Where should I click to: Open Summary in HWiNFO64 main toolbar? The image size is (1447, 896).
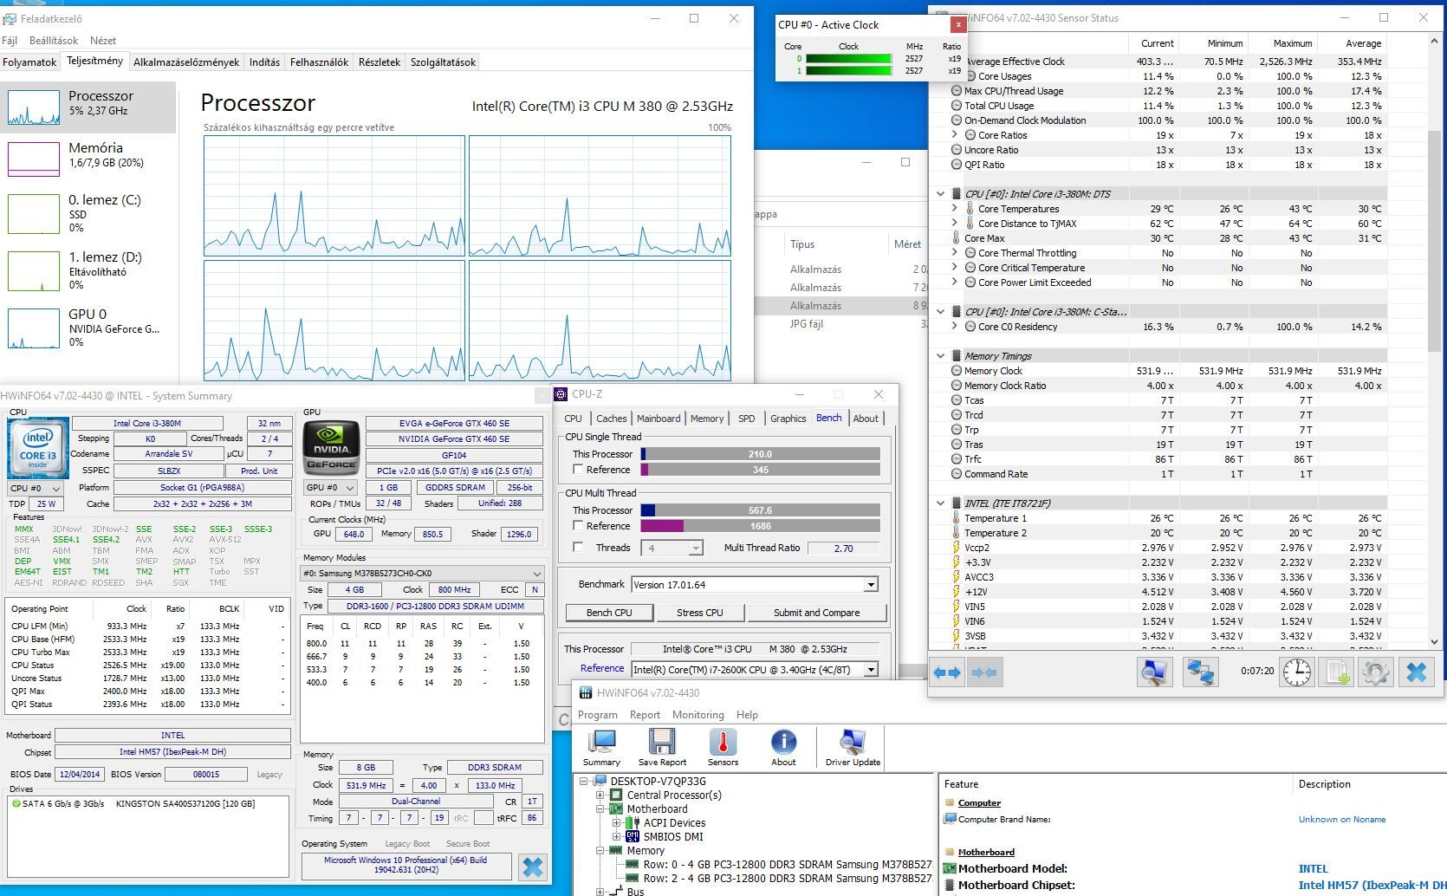(x=601, y=747)
